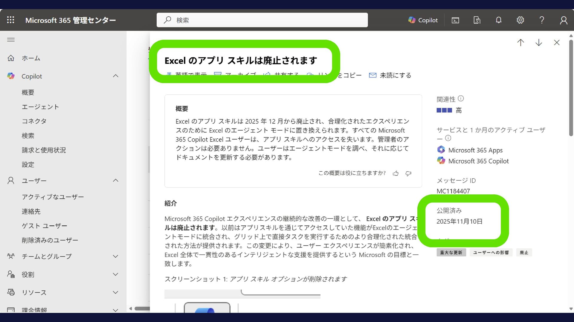The image size is (574, 322).
Task: Open 請求と使用状況 under Copilot
Action: click(x=44, y=150)
